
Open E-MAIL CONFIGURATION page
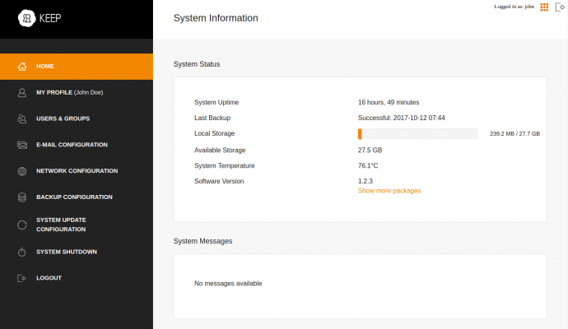pos(77,145)
